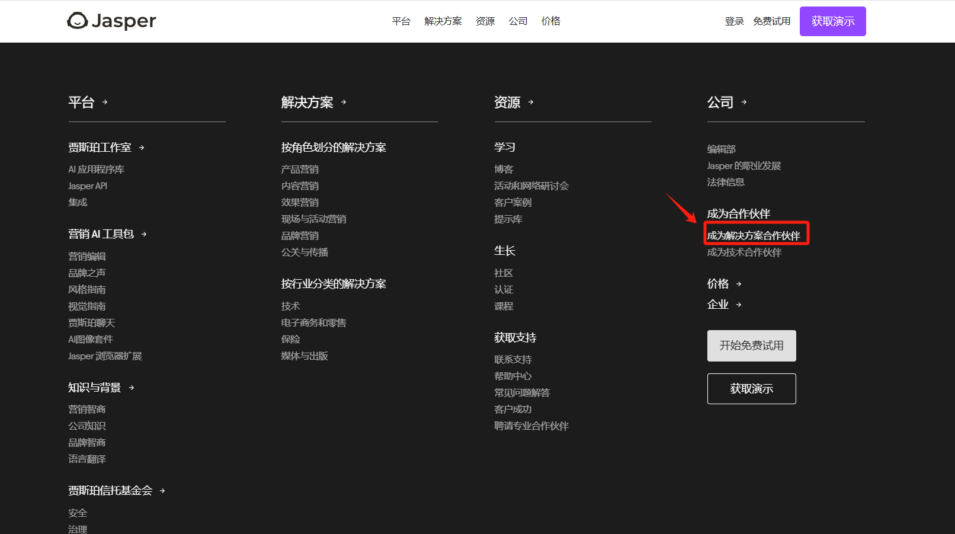The width and height of the screenshot is (955, 534).
Task: Open the 常见问题解答 link
Action: click(x=522, y=393)
